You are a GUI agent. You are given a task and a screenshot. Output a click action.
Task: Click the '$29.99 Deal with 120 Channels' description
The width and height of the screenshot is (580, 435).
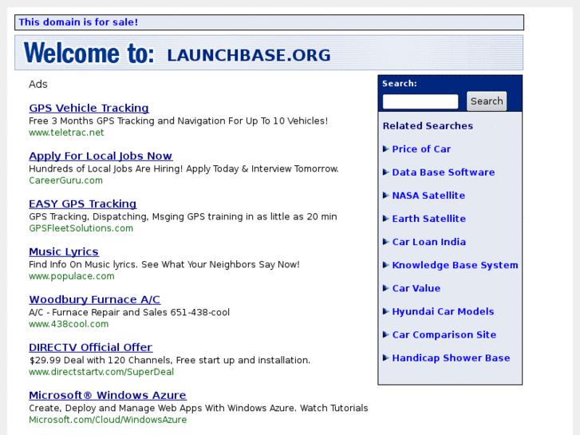tap(169, 360)
